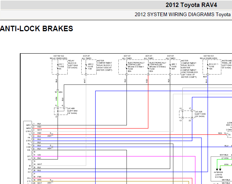Image resolution: width=232 pixels, height=184 pixels.
Task: Click 'J/C A55 (LEFT END OF DASH)' label
Action: click(x=73, y=111)
